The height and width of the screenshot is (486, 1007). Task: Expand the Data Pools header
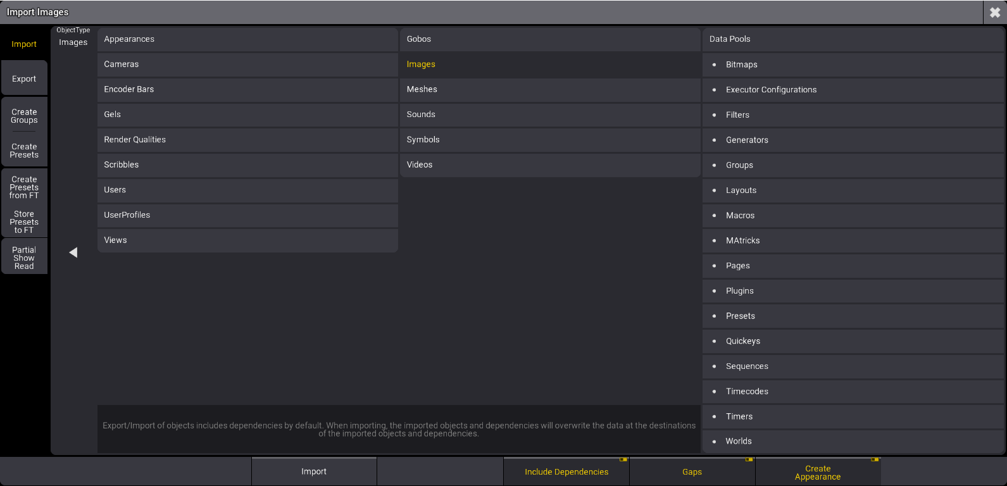(x=853, y=39)
